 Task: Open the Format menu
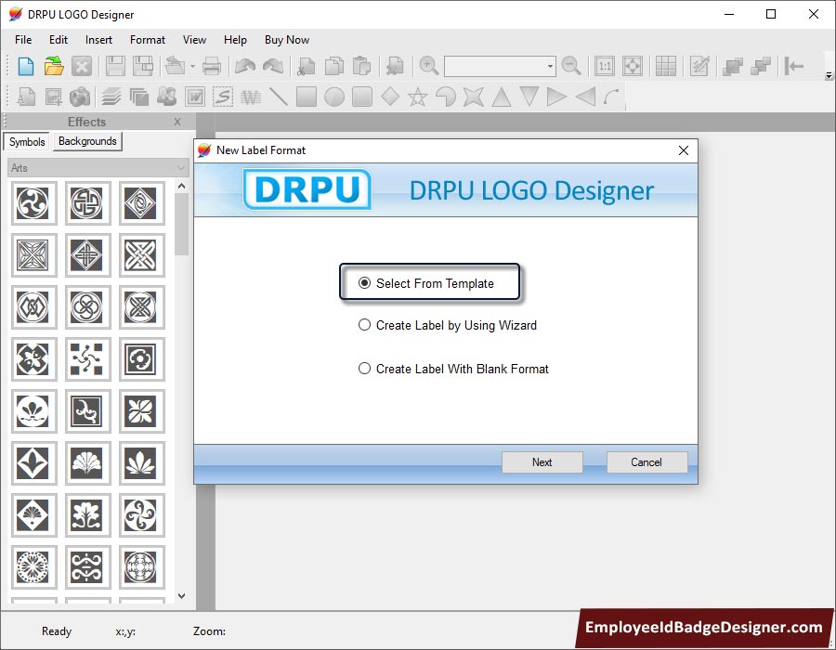(x=147, y=40)
